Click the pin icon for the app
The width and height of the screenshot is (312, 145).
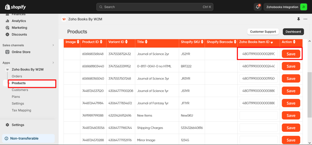click(298, 19)
